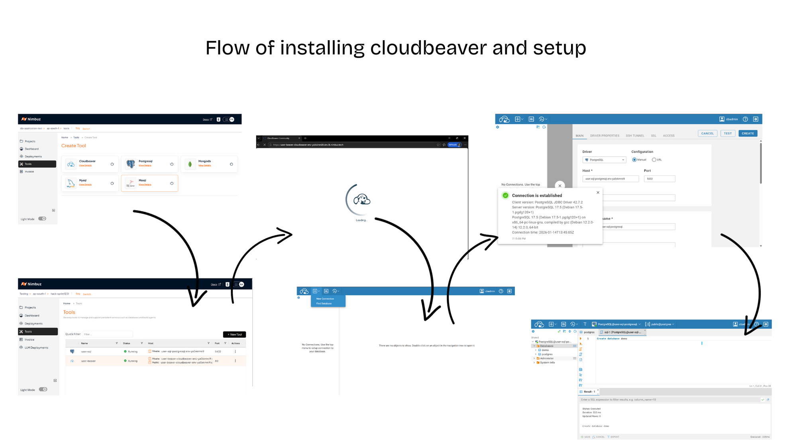Choose New Connection from the dropdown menu
797x448 pixels.
point(325,299)
